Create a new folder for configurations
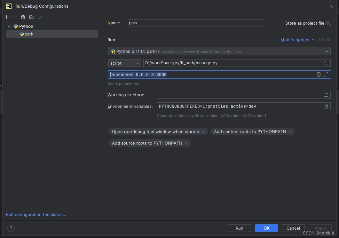339x238 pixels. pyautogui.click(x=32, y=17)
